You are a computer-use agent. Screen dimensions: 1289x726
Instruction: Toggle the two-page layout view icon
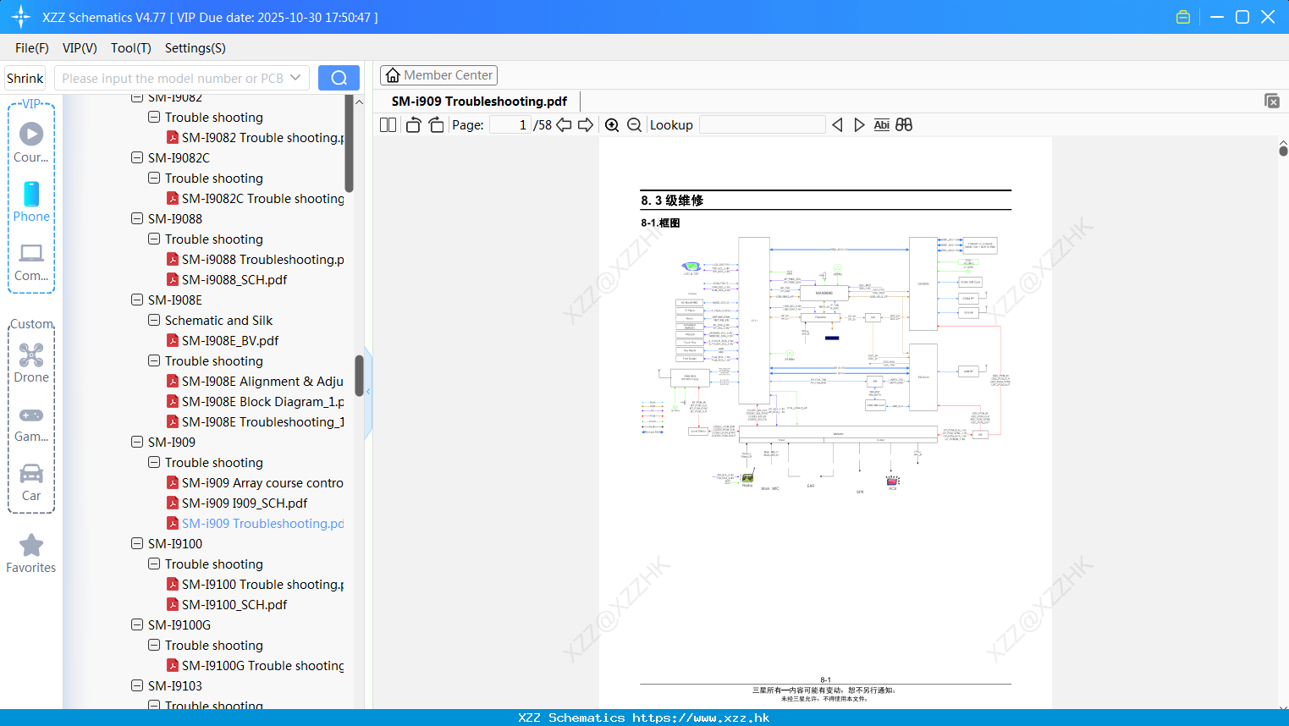point(388,124)
